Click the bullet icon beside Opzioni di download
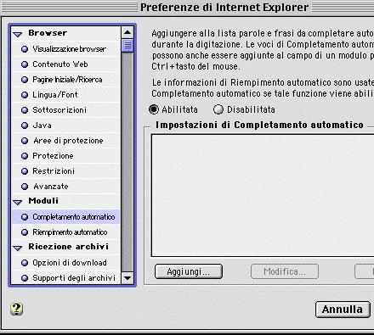Viewport: 374px width, 335px height. point(25,263)
